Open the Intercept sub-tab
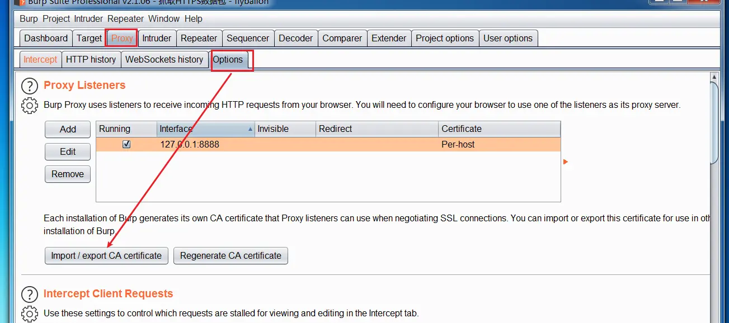This screenshot has width=729, height=323. click(x=40, y=59)
